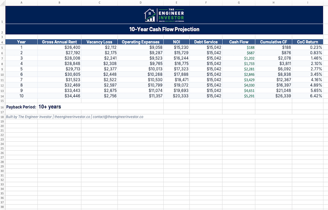This screenshot has width=328, height=210.
Task: Select row 5 header number
Action: pos(2,48)
